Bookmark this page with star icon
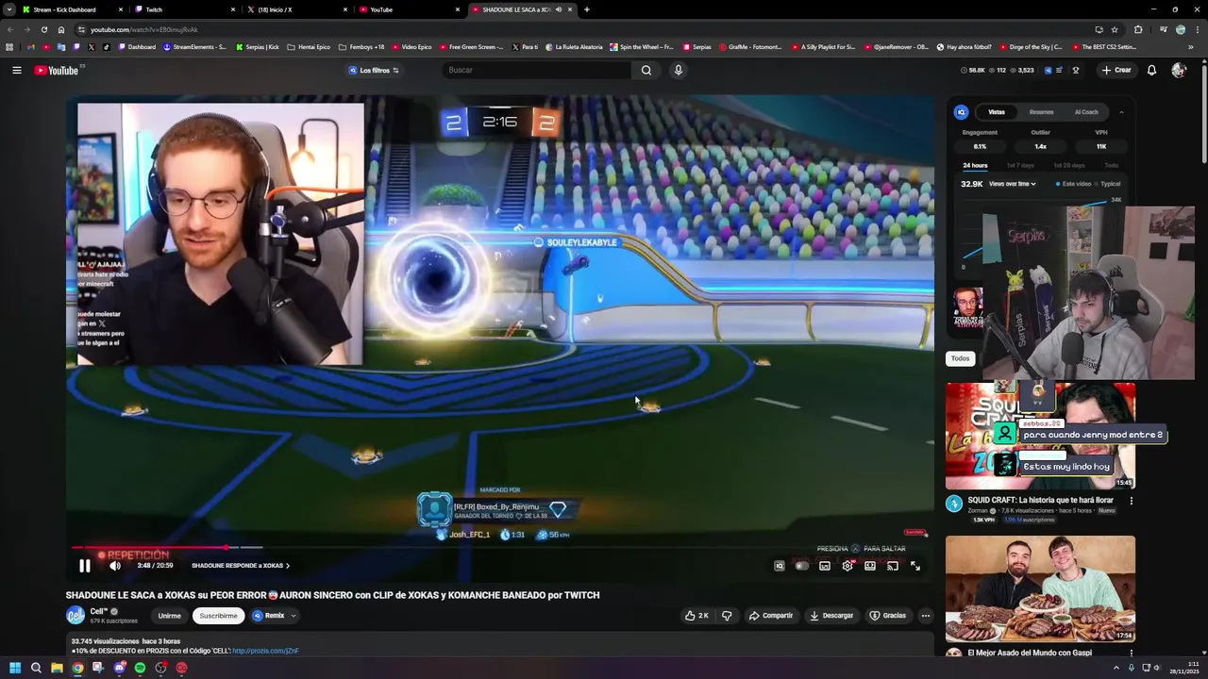The width and height of the screenshot is (1208, 679). (1115, 29)
